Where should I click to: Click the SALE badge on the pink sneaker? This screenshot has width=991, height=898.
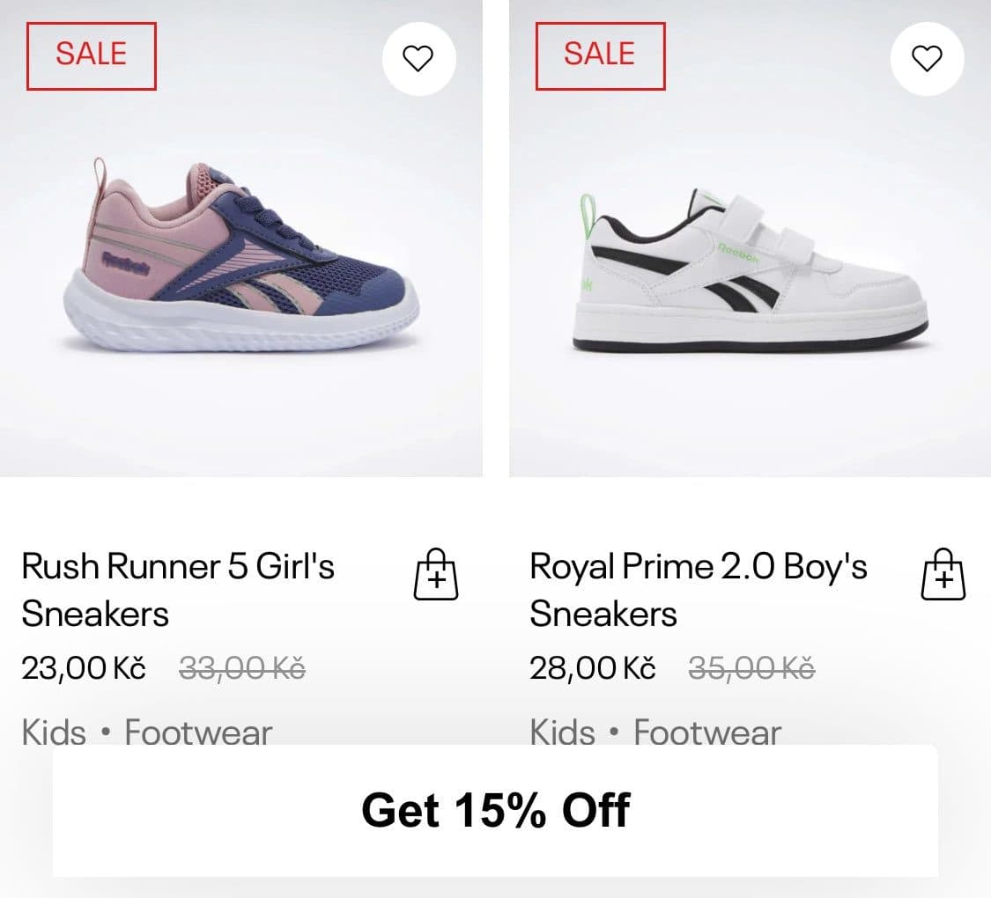click(92, 55)
